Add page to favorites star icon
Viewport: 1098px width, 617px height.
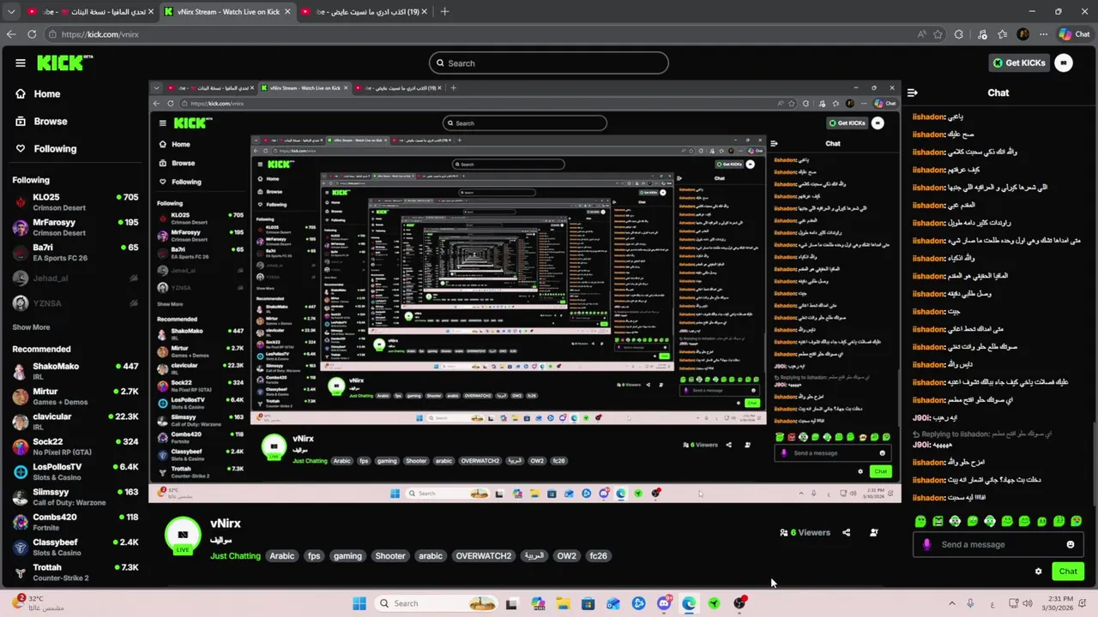coord(938,34)
